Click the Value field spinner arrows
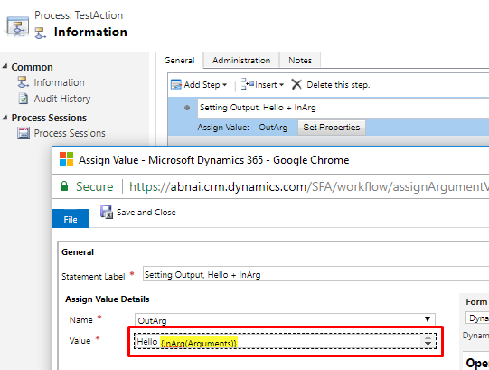The width and height of the screenshot is (489, 370). point(428,341)
